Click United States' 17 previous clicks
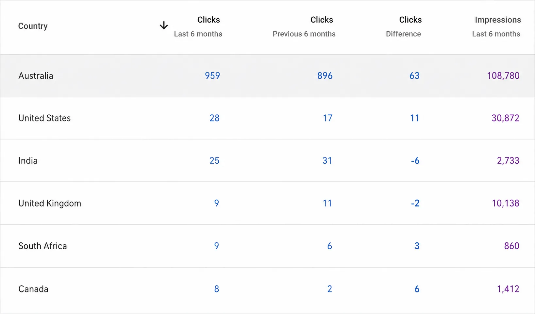This screenshot has height=314, width=535. coord(327,118)
